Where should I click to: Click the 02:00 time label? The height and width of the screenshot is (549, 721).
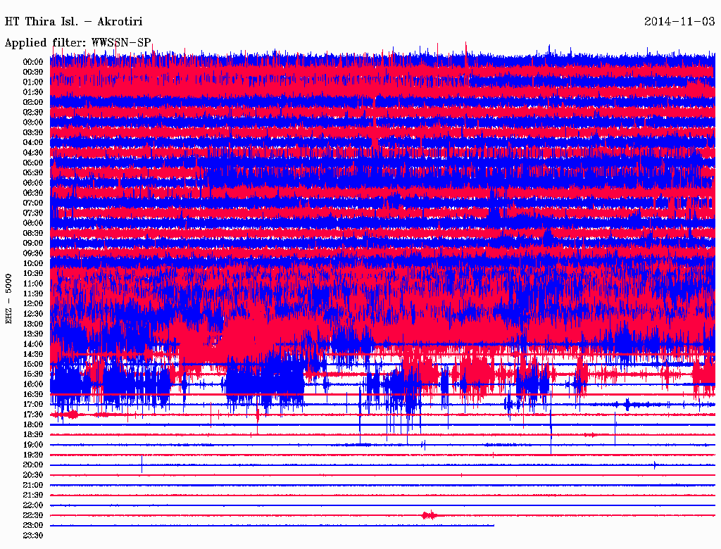tap(33, 103)
